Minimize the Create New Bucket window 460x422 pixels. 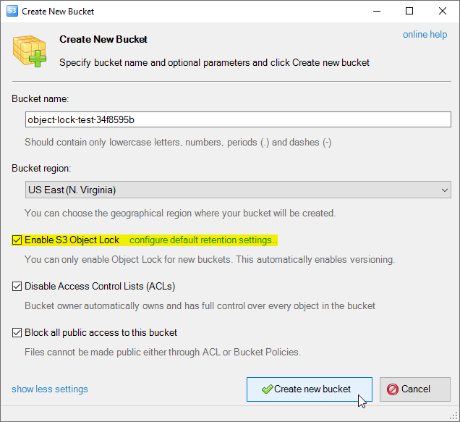[377, 11]
